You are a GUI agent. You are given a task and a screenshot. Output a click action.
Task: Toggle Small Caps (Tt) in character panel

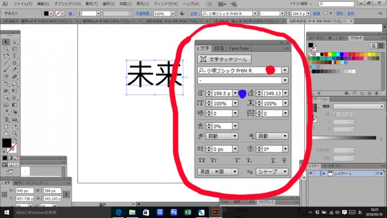click(x=213, y=160)
